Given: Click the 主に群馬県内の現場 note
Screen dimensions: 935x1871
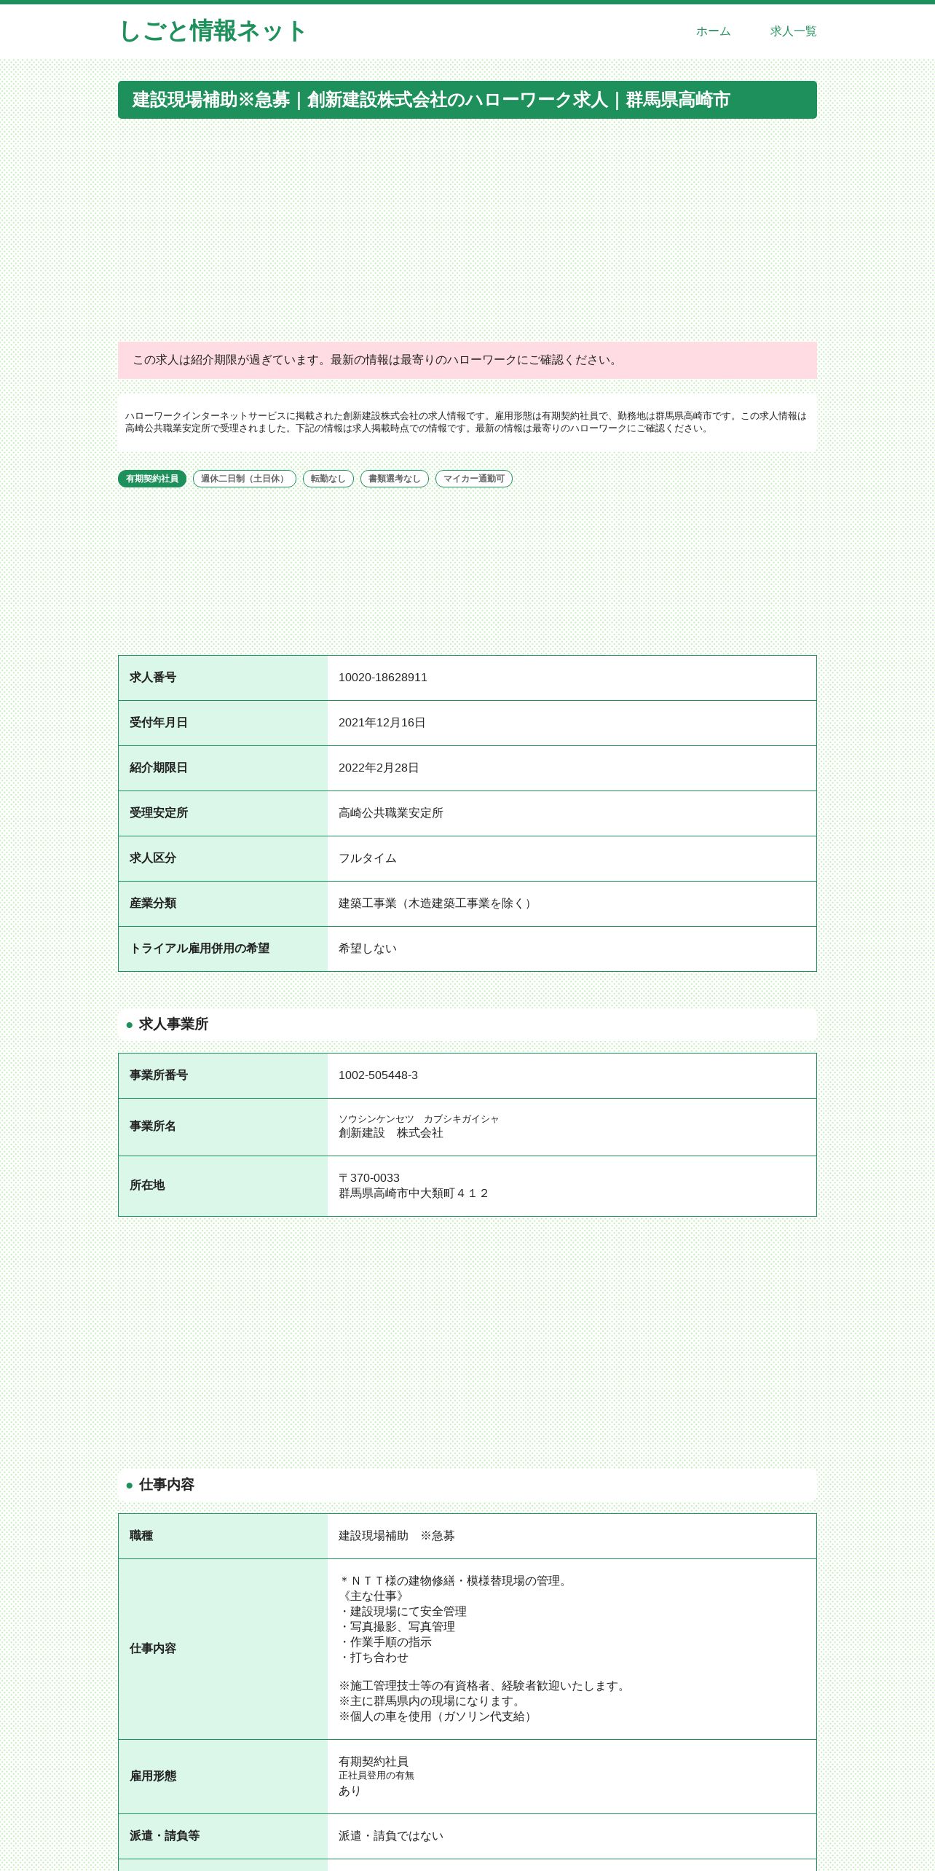Looking at the screenshot, I should click(x=432, y=1701).
